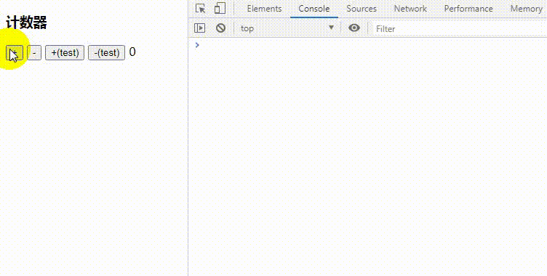Create a live expression with eye icon
The width and height of the screenshot is (547, 276).
[x=354, y=28]
